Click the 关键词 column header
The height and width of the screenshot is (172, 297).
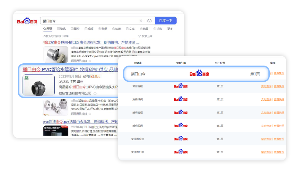click(x=137, y=63)
